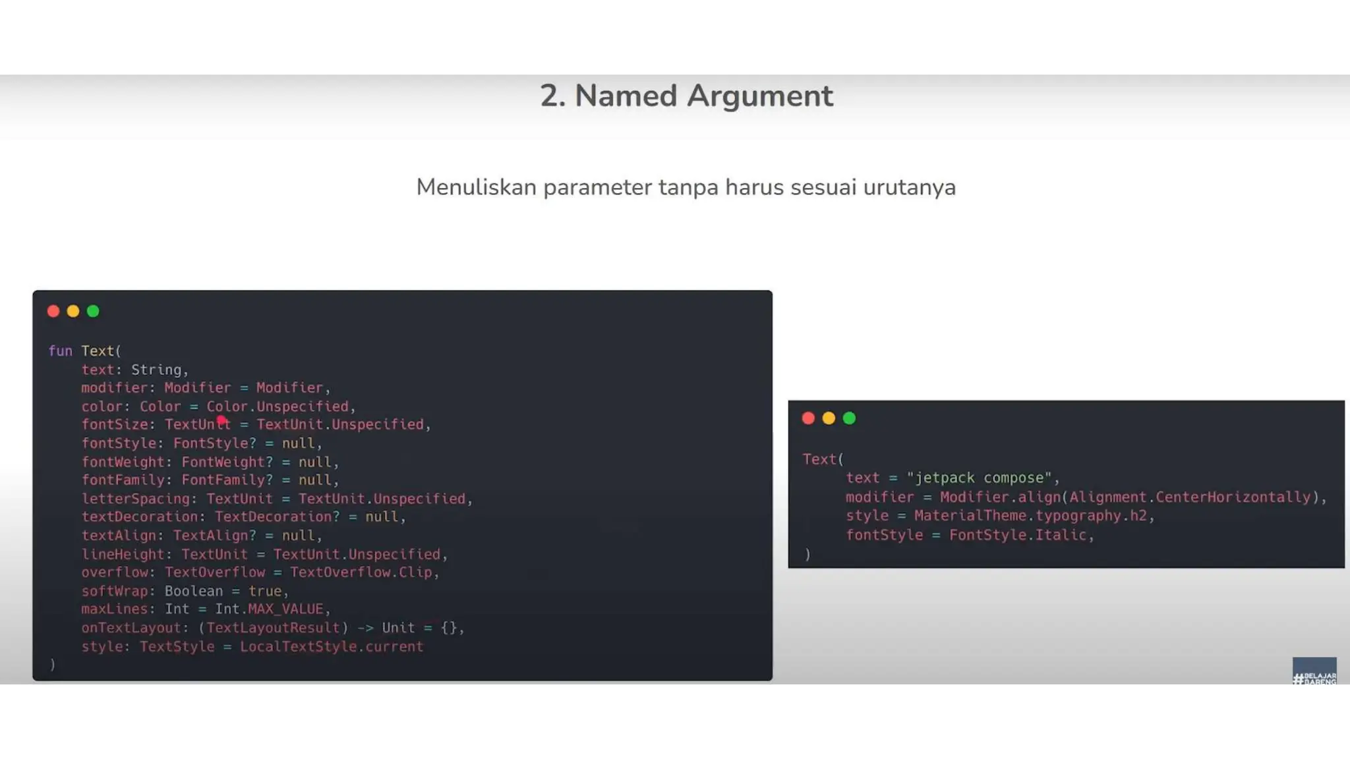Click the '2. Named Argument' slide title
The height and width of the screenshot is (759, 1350).
686,96
